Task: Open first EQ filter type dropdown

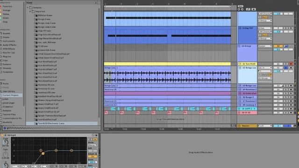Action: pyautogui.click(x=15, y=167)
